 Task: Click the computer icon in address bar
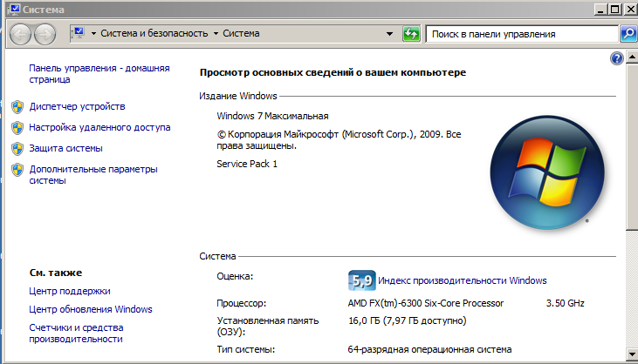point(77,33)
